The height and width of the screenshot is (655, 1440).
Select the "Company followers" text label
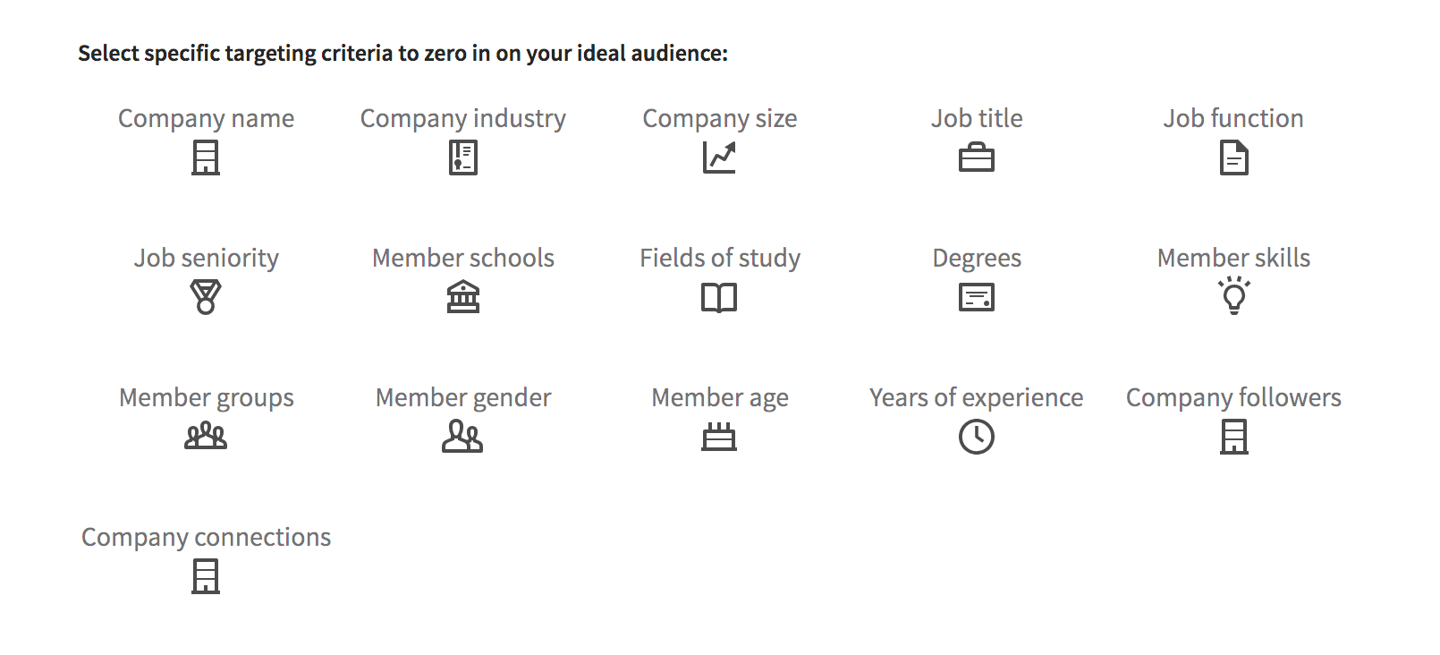1233,397
